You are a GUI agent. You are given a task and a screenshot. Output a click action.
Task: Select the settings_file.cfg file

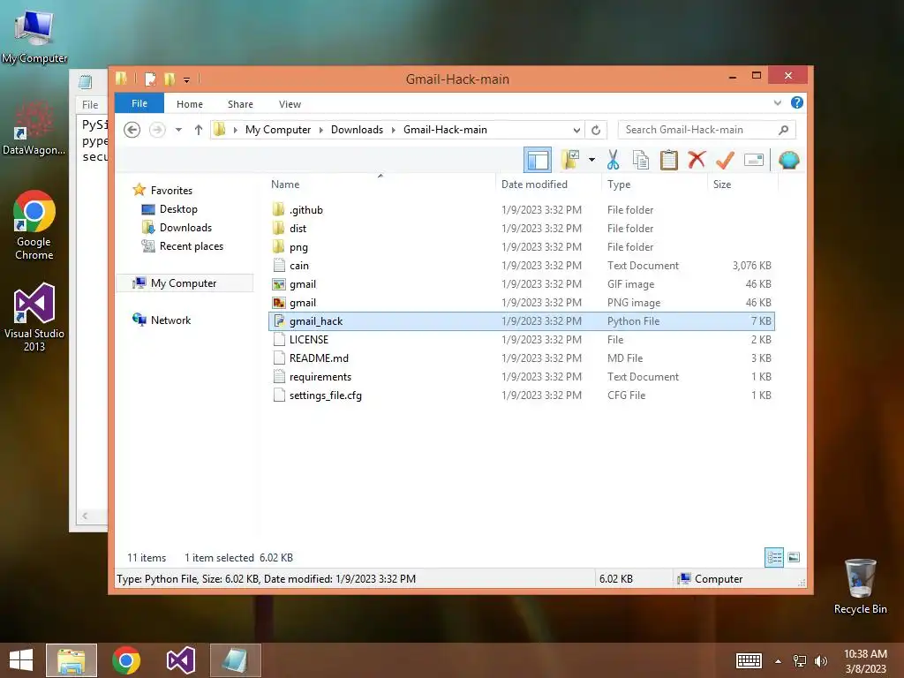[x=521, y=395]
